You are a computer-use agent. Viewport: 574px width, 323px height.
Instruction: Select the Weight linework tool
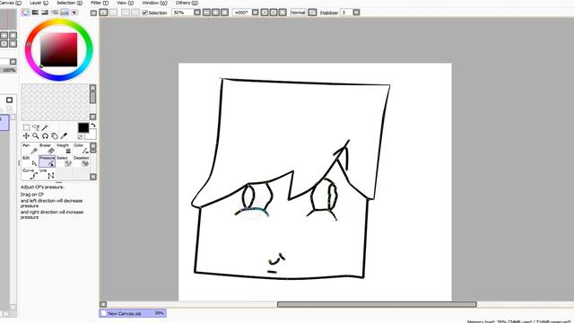pyautogui.click(x=64, y=149)
